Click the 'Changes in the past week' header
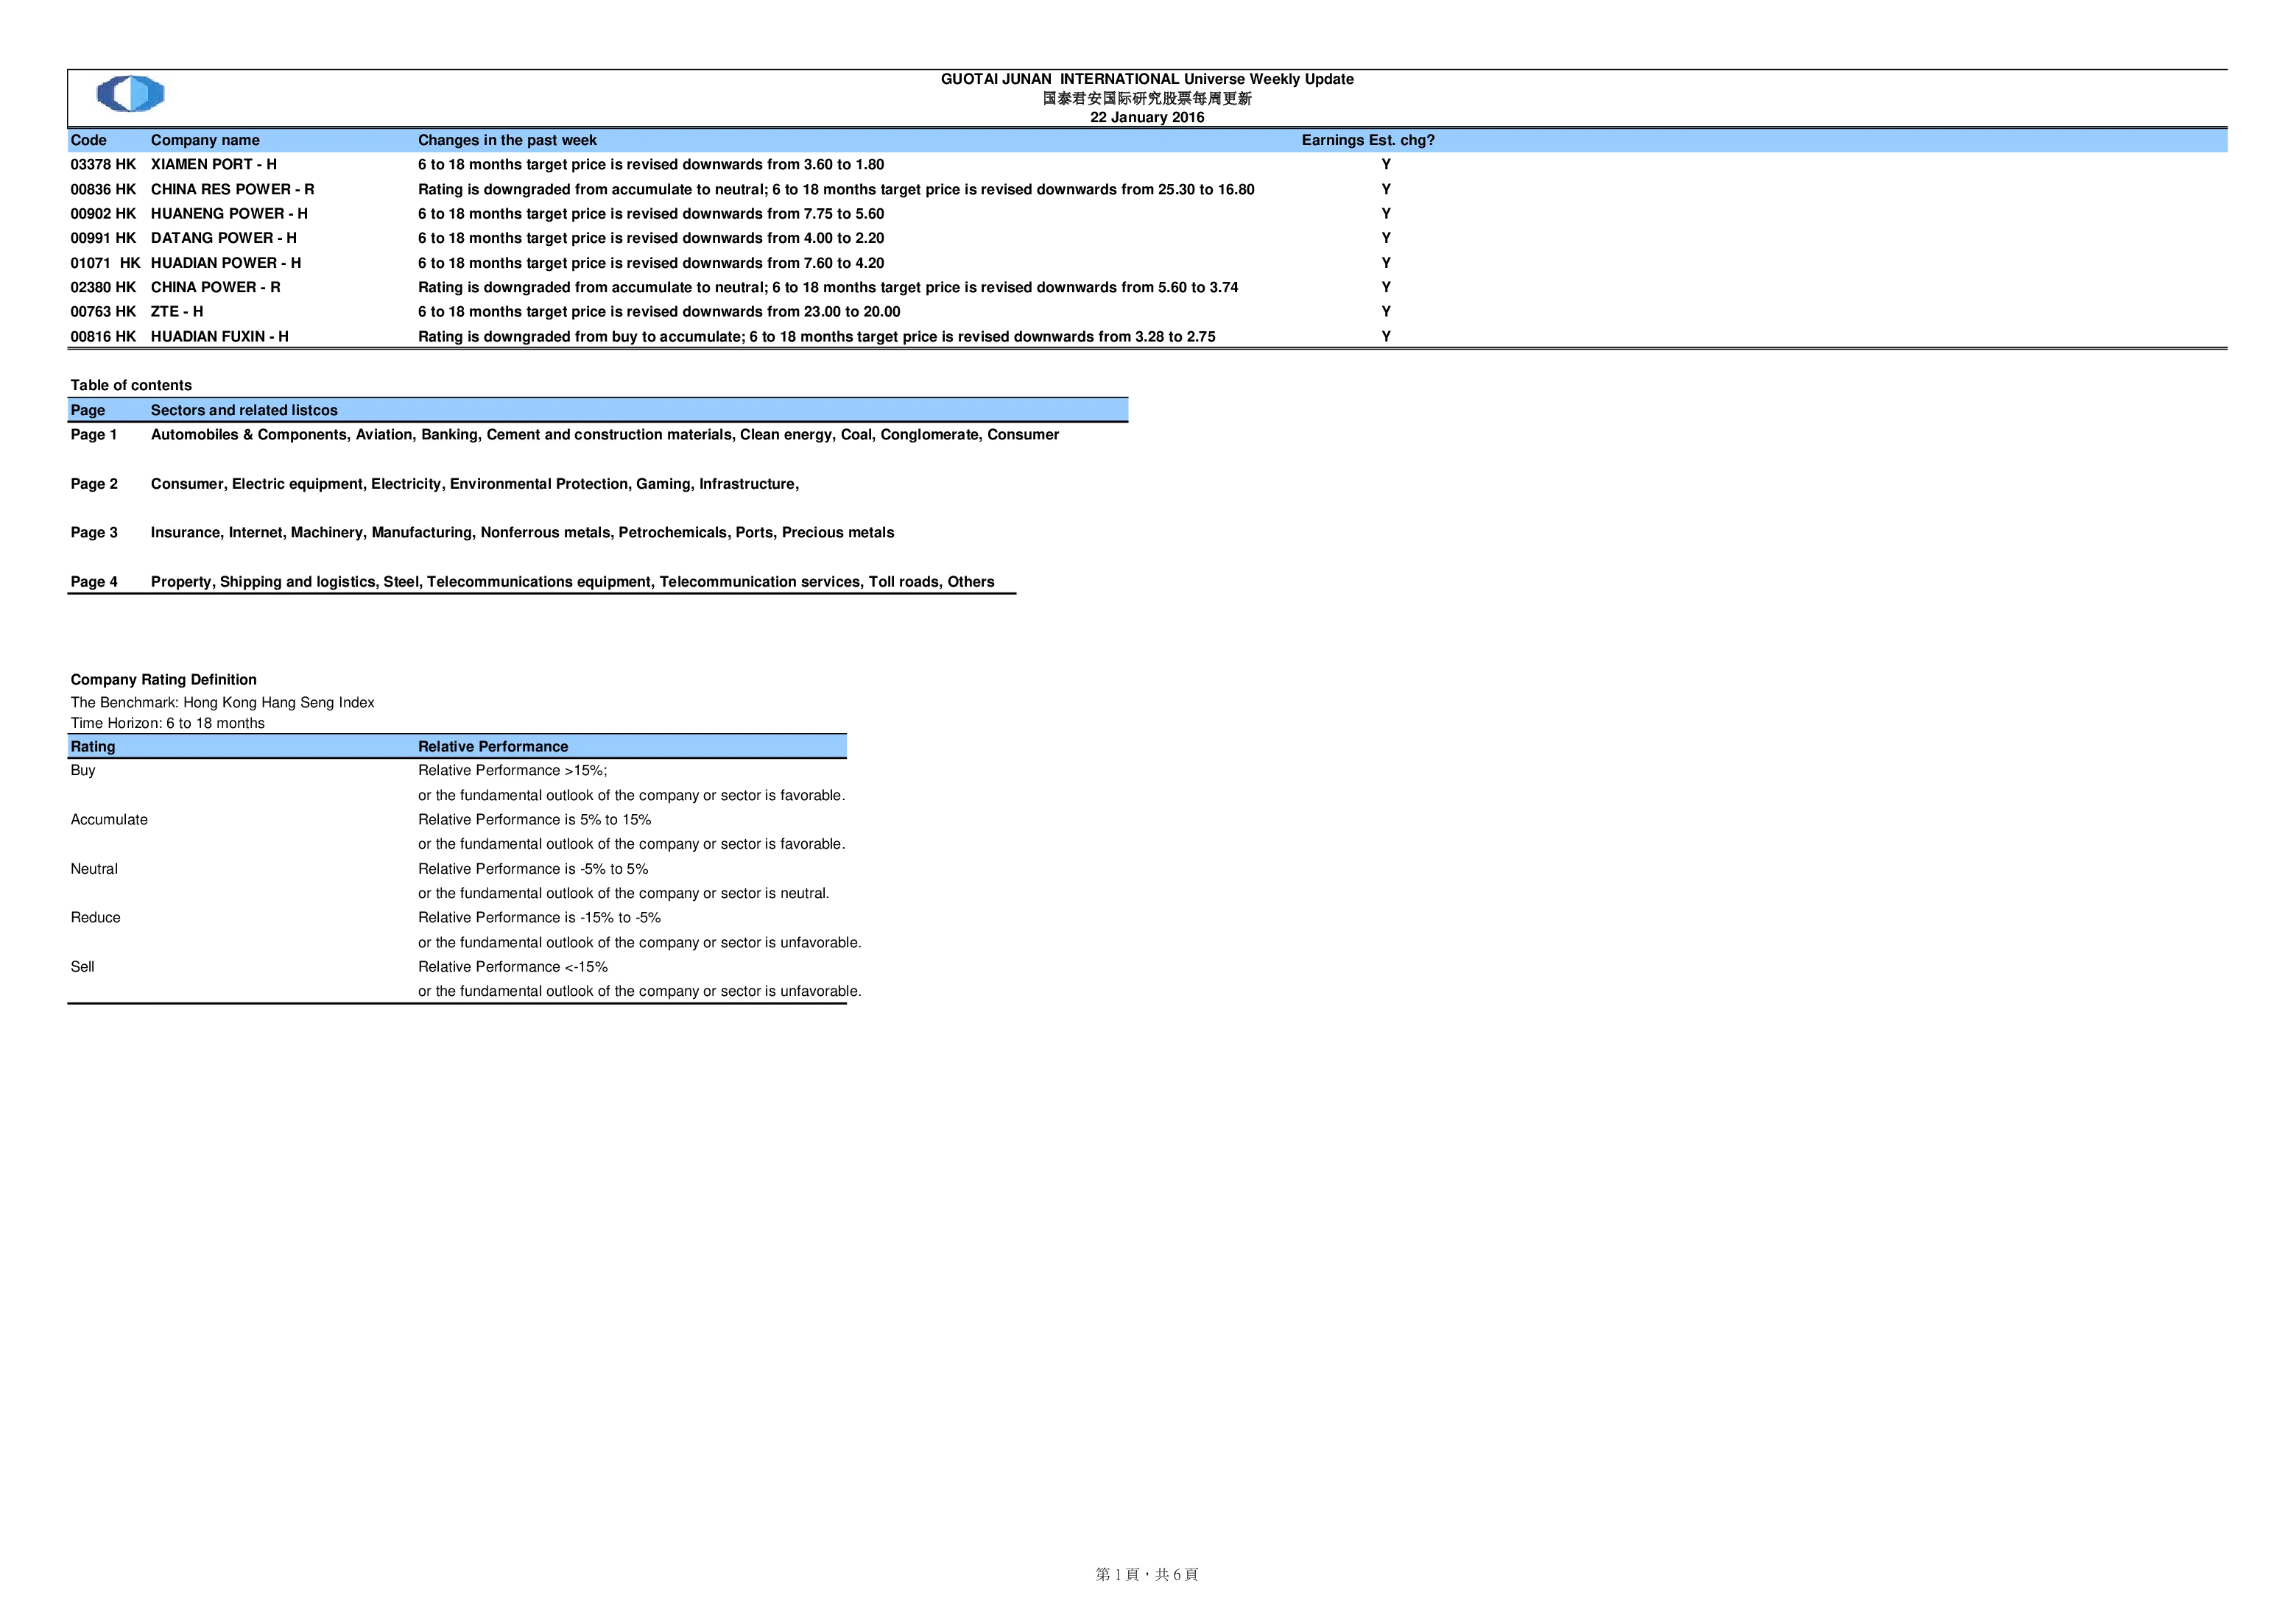This screenshot has width=2296, height=1623. [507, 140]
